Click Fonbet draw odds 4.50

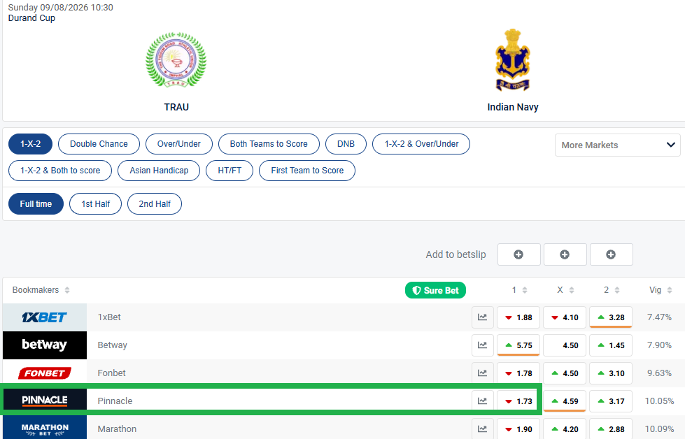(565, 373)
